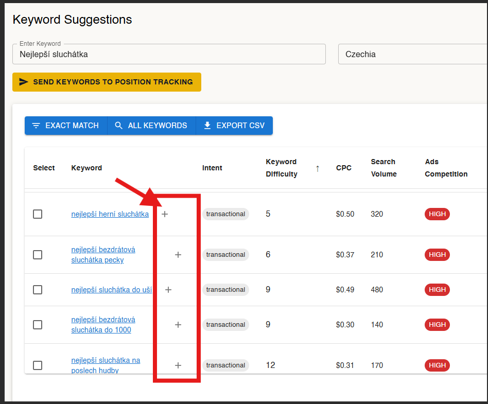The image size is (488, 404).
Task: Check the box for nejlepší sluchátka do uší
Action: (x=38, y=290)
